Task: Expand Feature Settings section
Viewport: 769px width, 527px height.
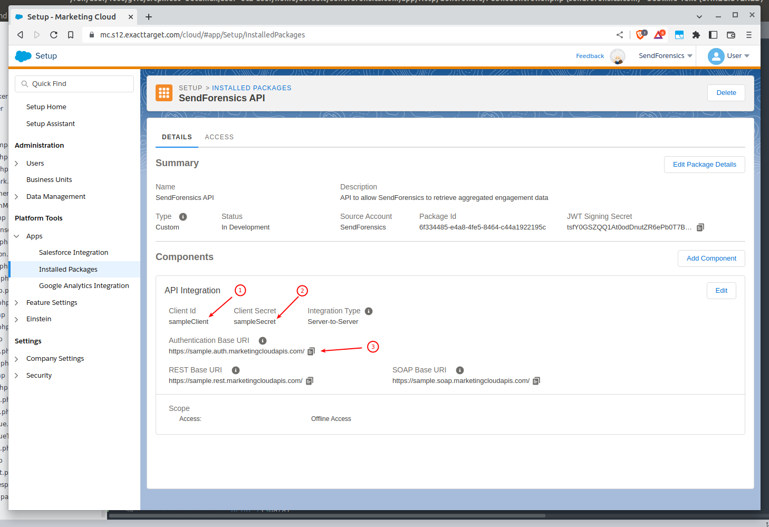Action: click(16, 303)
